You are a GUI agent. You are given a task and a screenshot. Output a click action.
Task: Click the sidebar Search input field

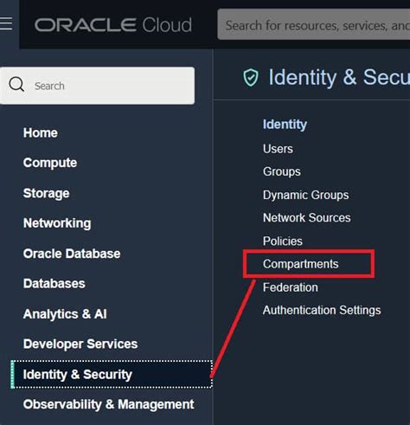[x=98, y=86]
